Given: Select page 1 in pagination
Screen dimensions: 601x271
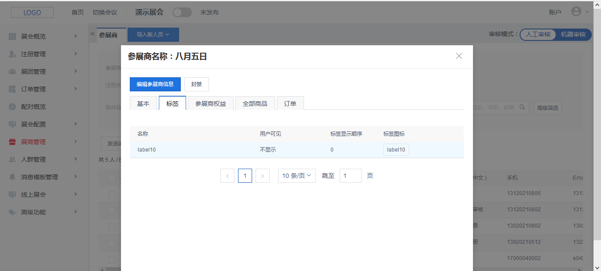Looking at the screenshot, I should (x=245, y=176).
